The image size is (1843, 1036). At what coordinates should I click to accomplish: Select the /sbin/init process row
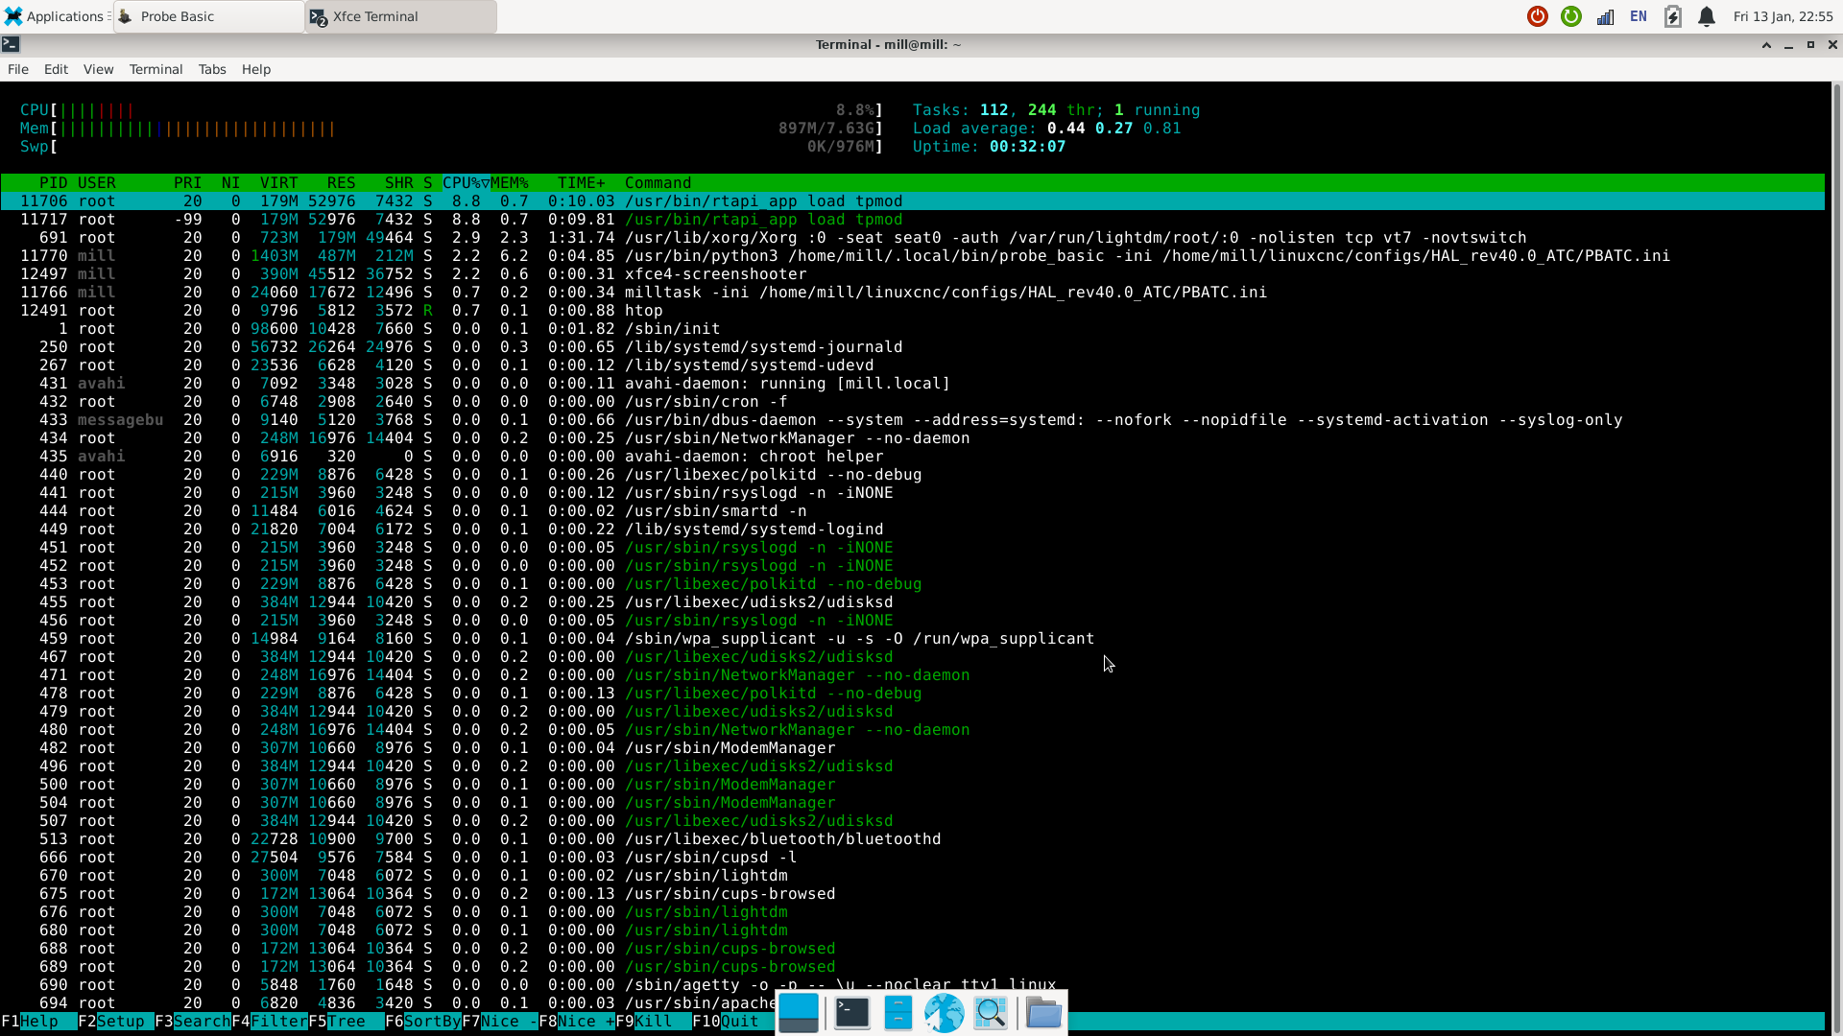pos(912,328)
